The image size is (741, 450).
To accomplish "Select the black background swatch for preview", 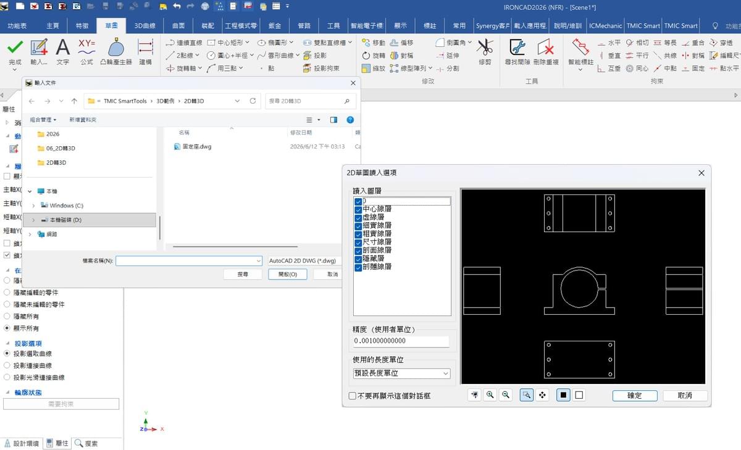I will (x=563, y=395).
